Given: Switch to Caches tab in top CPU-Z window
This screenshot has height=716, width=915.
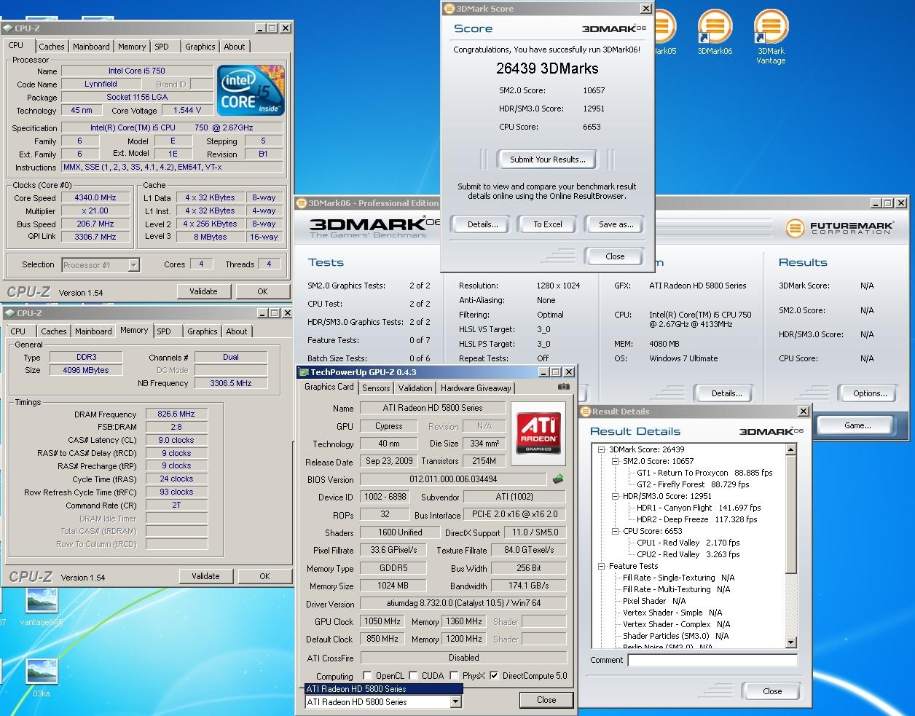Looking at the screenshot, I should (51, 47).
